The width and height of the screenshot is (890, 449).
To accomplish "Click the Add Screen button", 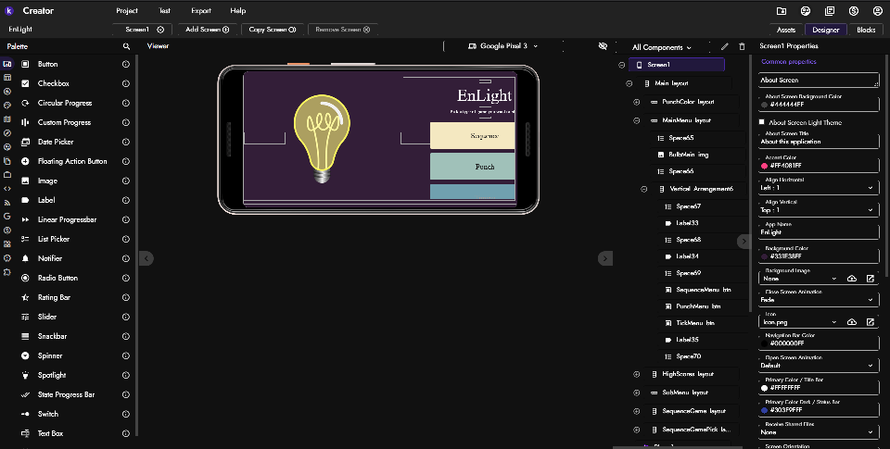I will (208, 30).
